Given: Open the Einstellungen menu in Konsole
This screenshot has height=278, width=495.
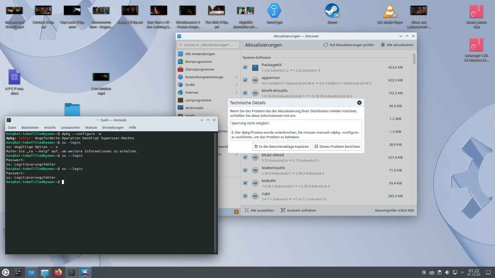Looking at the screenshot, I should pyautogui.click(x=113, y=127).
